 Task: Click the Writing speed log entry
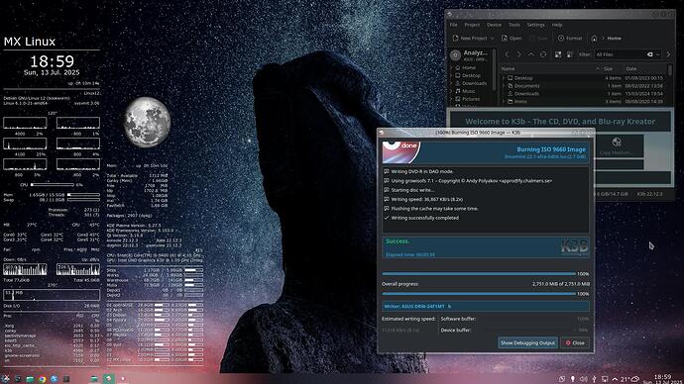click(x=426, y=199)
